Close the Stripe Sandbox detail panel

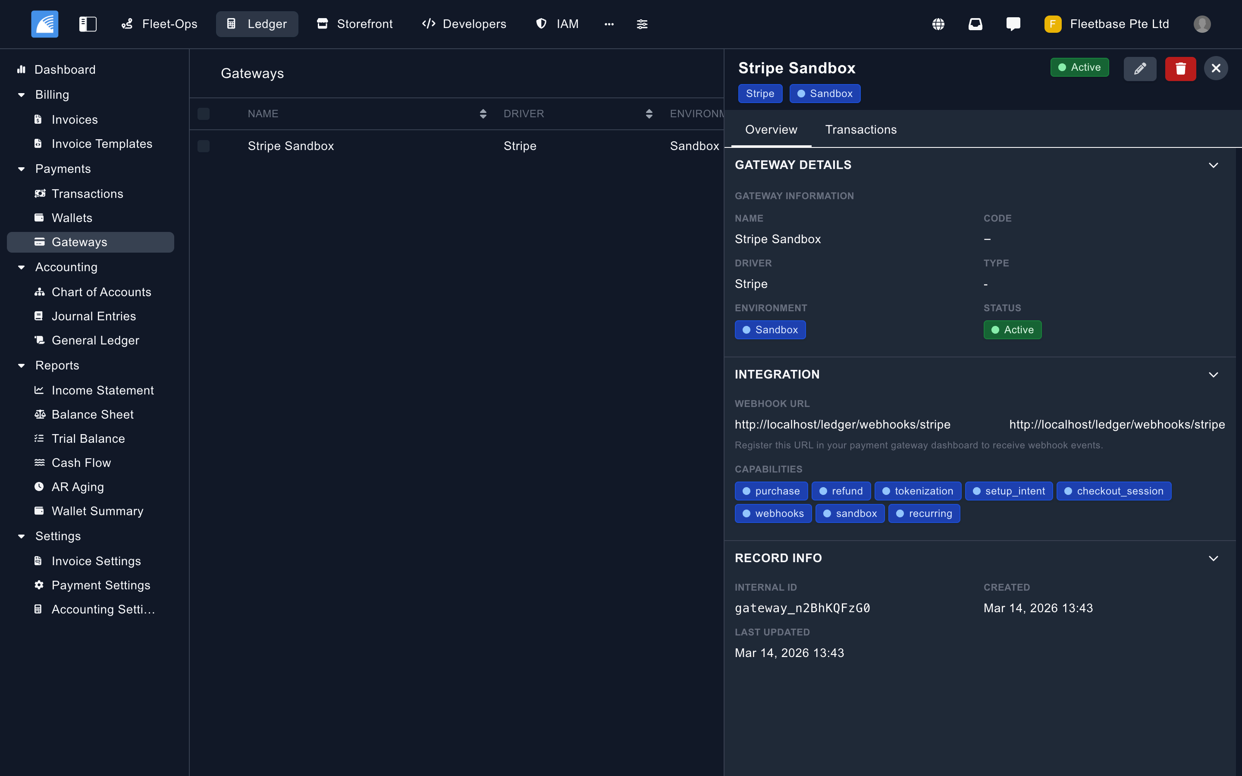[1216, 68]
